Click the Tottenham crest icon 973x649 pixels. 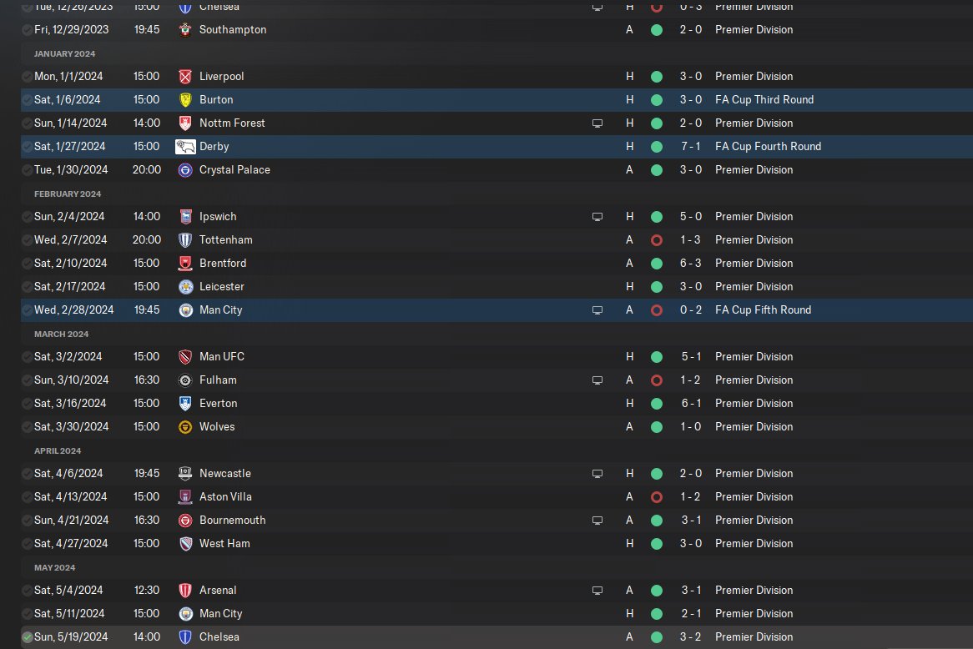pos(185,240)
